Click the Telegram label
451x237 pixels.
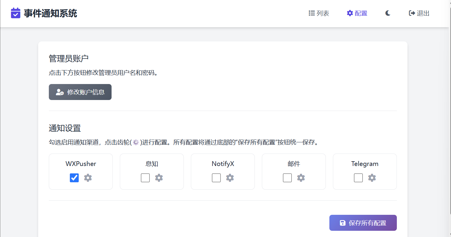365,164
